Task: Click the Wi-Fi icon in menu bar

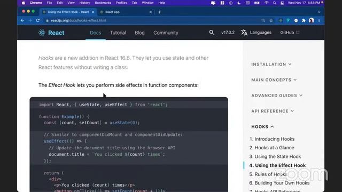Action: click(x=266, y=3)
